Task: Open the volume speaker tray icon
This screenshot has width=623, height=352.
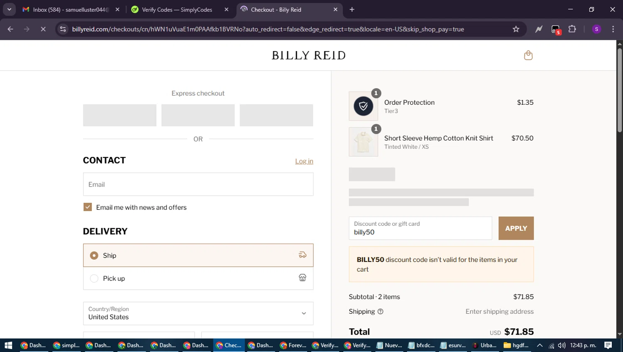Action: (562, 345)
